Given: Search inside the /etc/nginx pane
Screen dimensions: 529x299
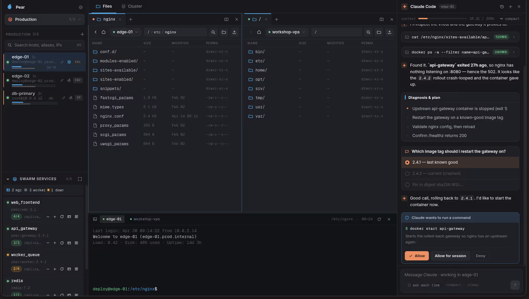Looking at the screenshot, I should pyautogui.click(x=213, y=32).
